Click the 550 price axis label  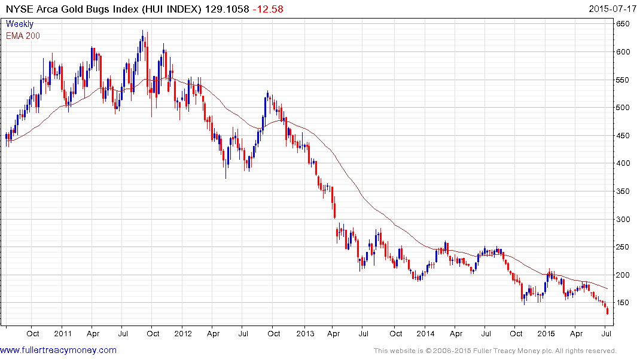tap(623, 80)
